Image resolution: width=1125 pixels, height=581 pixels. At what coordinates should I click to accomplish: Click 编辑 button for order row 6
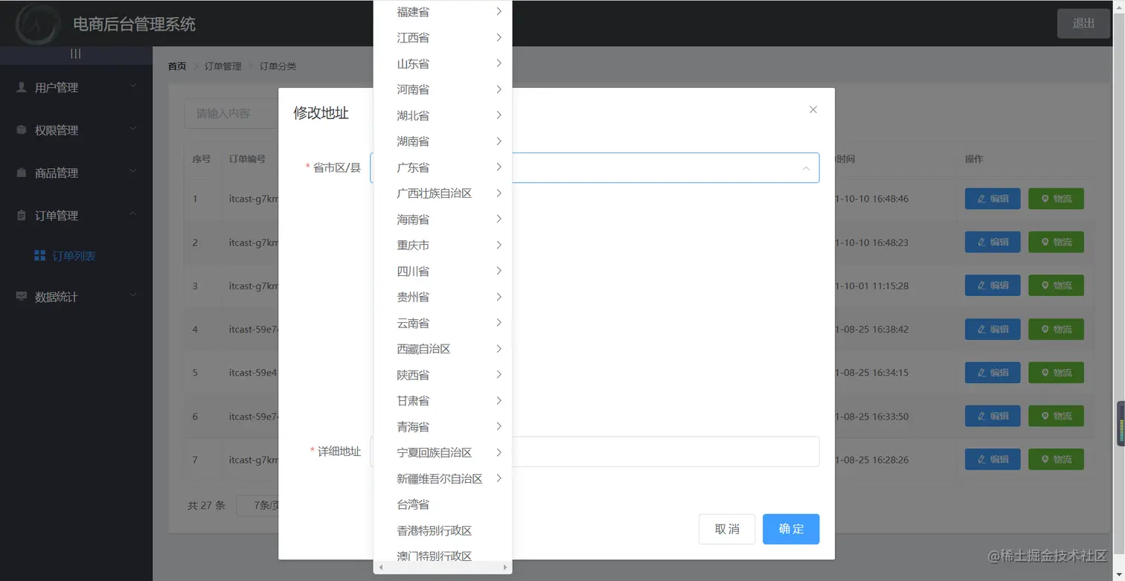point(993,416)
